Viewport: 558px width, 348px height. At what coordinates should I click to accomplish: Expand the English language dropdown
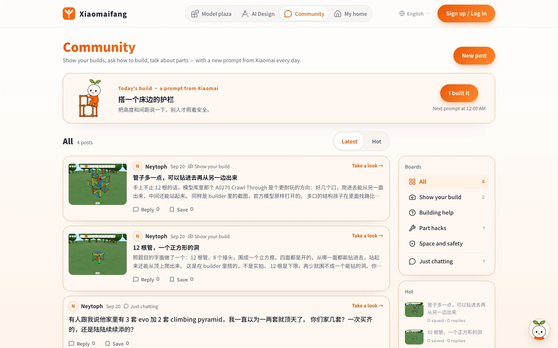pos(414,14)
